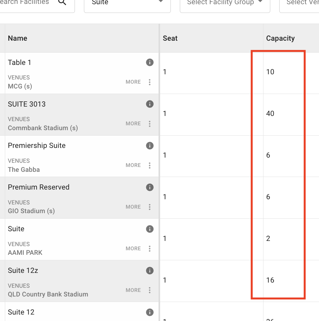Open kebab menu for Premiership Suite
The image size is (319, 321).
pyautogui.click(x=149, y=165)
